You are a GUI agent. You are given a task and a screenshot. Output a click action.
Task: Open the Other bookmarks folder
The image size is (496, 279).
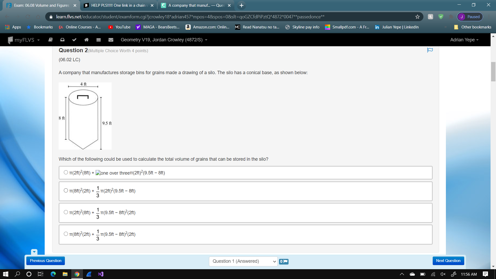473,27
